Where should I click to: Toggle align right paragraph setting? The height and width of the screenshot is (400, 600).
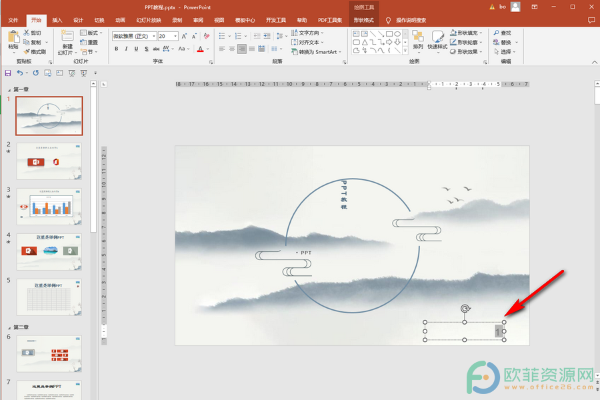[242, 49]
